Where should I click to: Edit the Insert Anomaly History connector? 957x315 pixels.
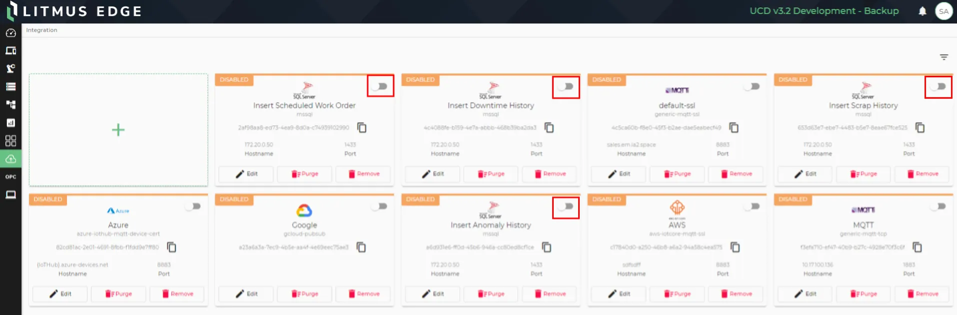point(433,294)
